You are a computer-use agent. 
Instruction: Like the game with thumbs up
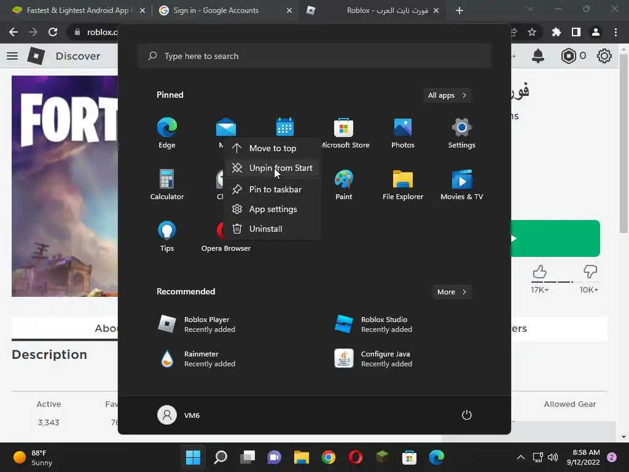point(540,272)
